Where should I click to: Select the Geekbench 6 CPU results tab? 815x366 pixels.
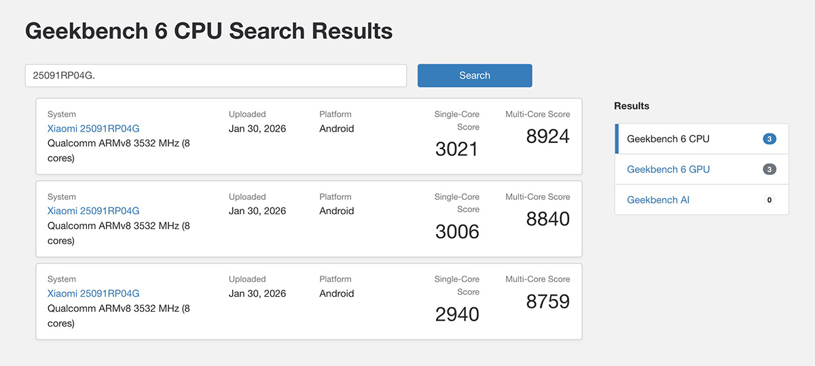668,139
